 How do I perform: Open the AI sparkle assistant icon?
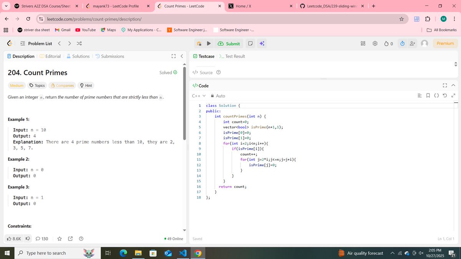point(262,44)
